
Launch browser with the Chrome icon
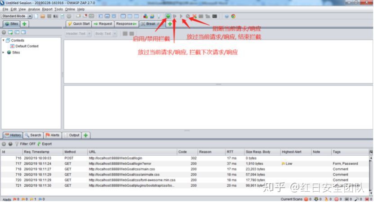tap(233, 16)
